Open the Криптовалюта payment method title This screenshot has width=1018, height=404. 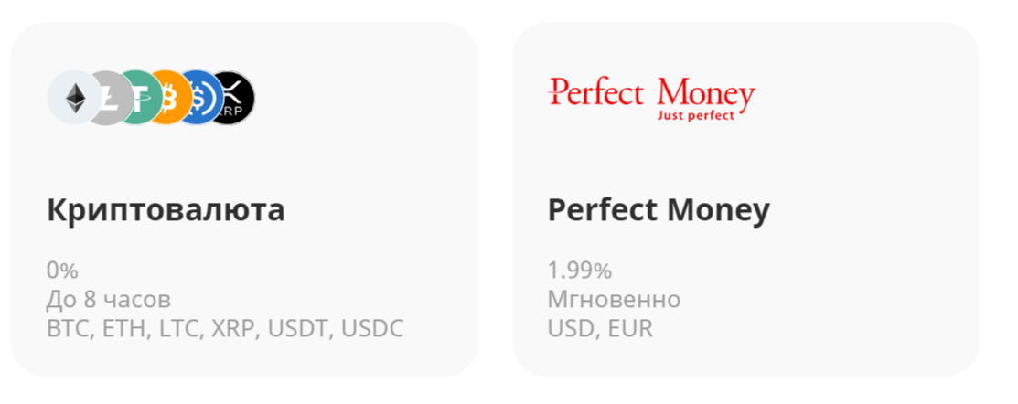[x=166, y=210]
